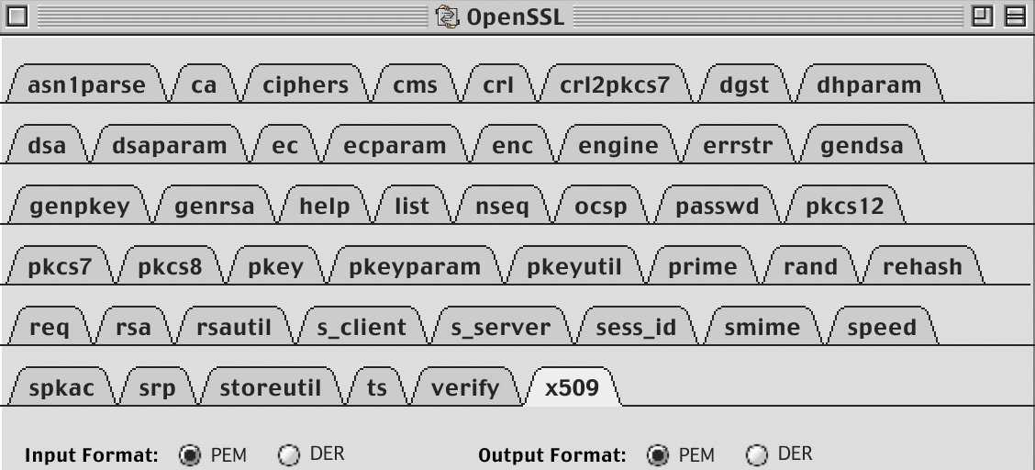The image size is (1035, 470).
Task: Go to the enc tab
Action: (513, 144)
